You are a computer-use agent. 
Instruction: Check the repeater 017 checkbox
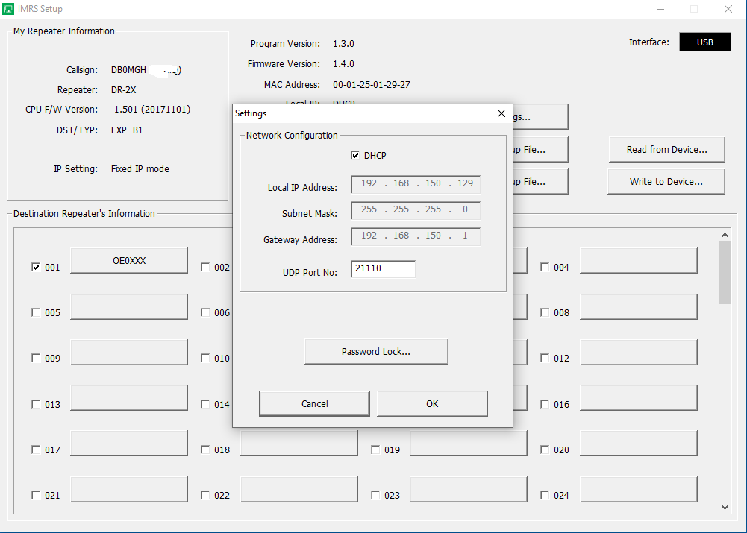pos(36,450)
